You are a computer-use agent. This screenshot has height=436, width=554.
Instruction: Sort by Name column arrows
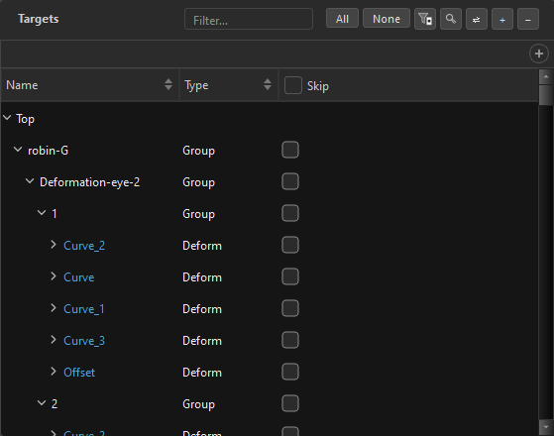pos(168,84)
